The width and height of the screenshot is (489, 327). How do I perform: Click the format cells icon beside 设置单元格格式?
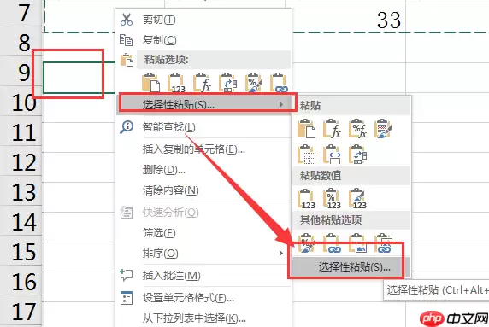pos(127,298)
